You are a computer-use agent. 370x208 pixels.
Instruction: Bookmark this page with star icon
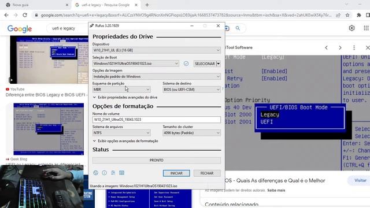click(347, 15)
